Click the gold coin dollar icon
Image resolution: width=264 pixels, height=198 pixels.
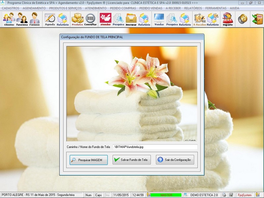pyautogui.click(x=243, y=19)
